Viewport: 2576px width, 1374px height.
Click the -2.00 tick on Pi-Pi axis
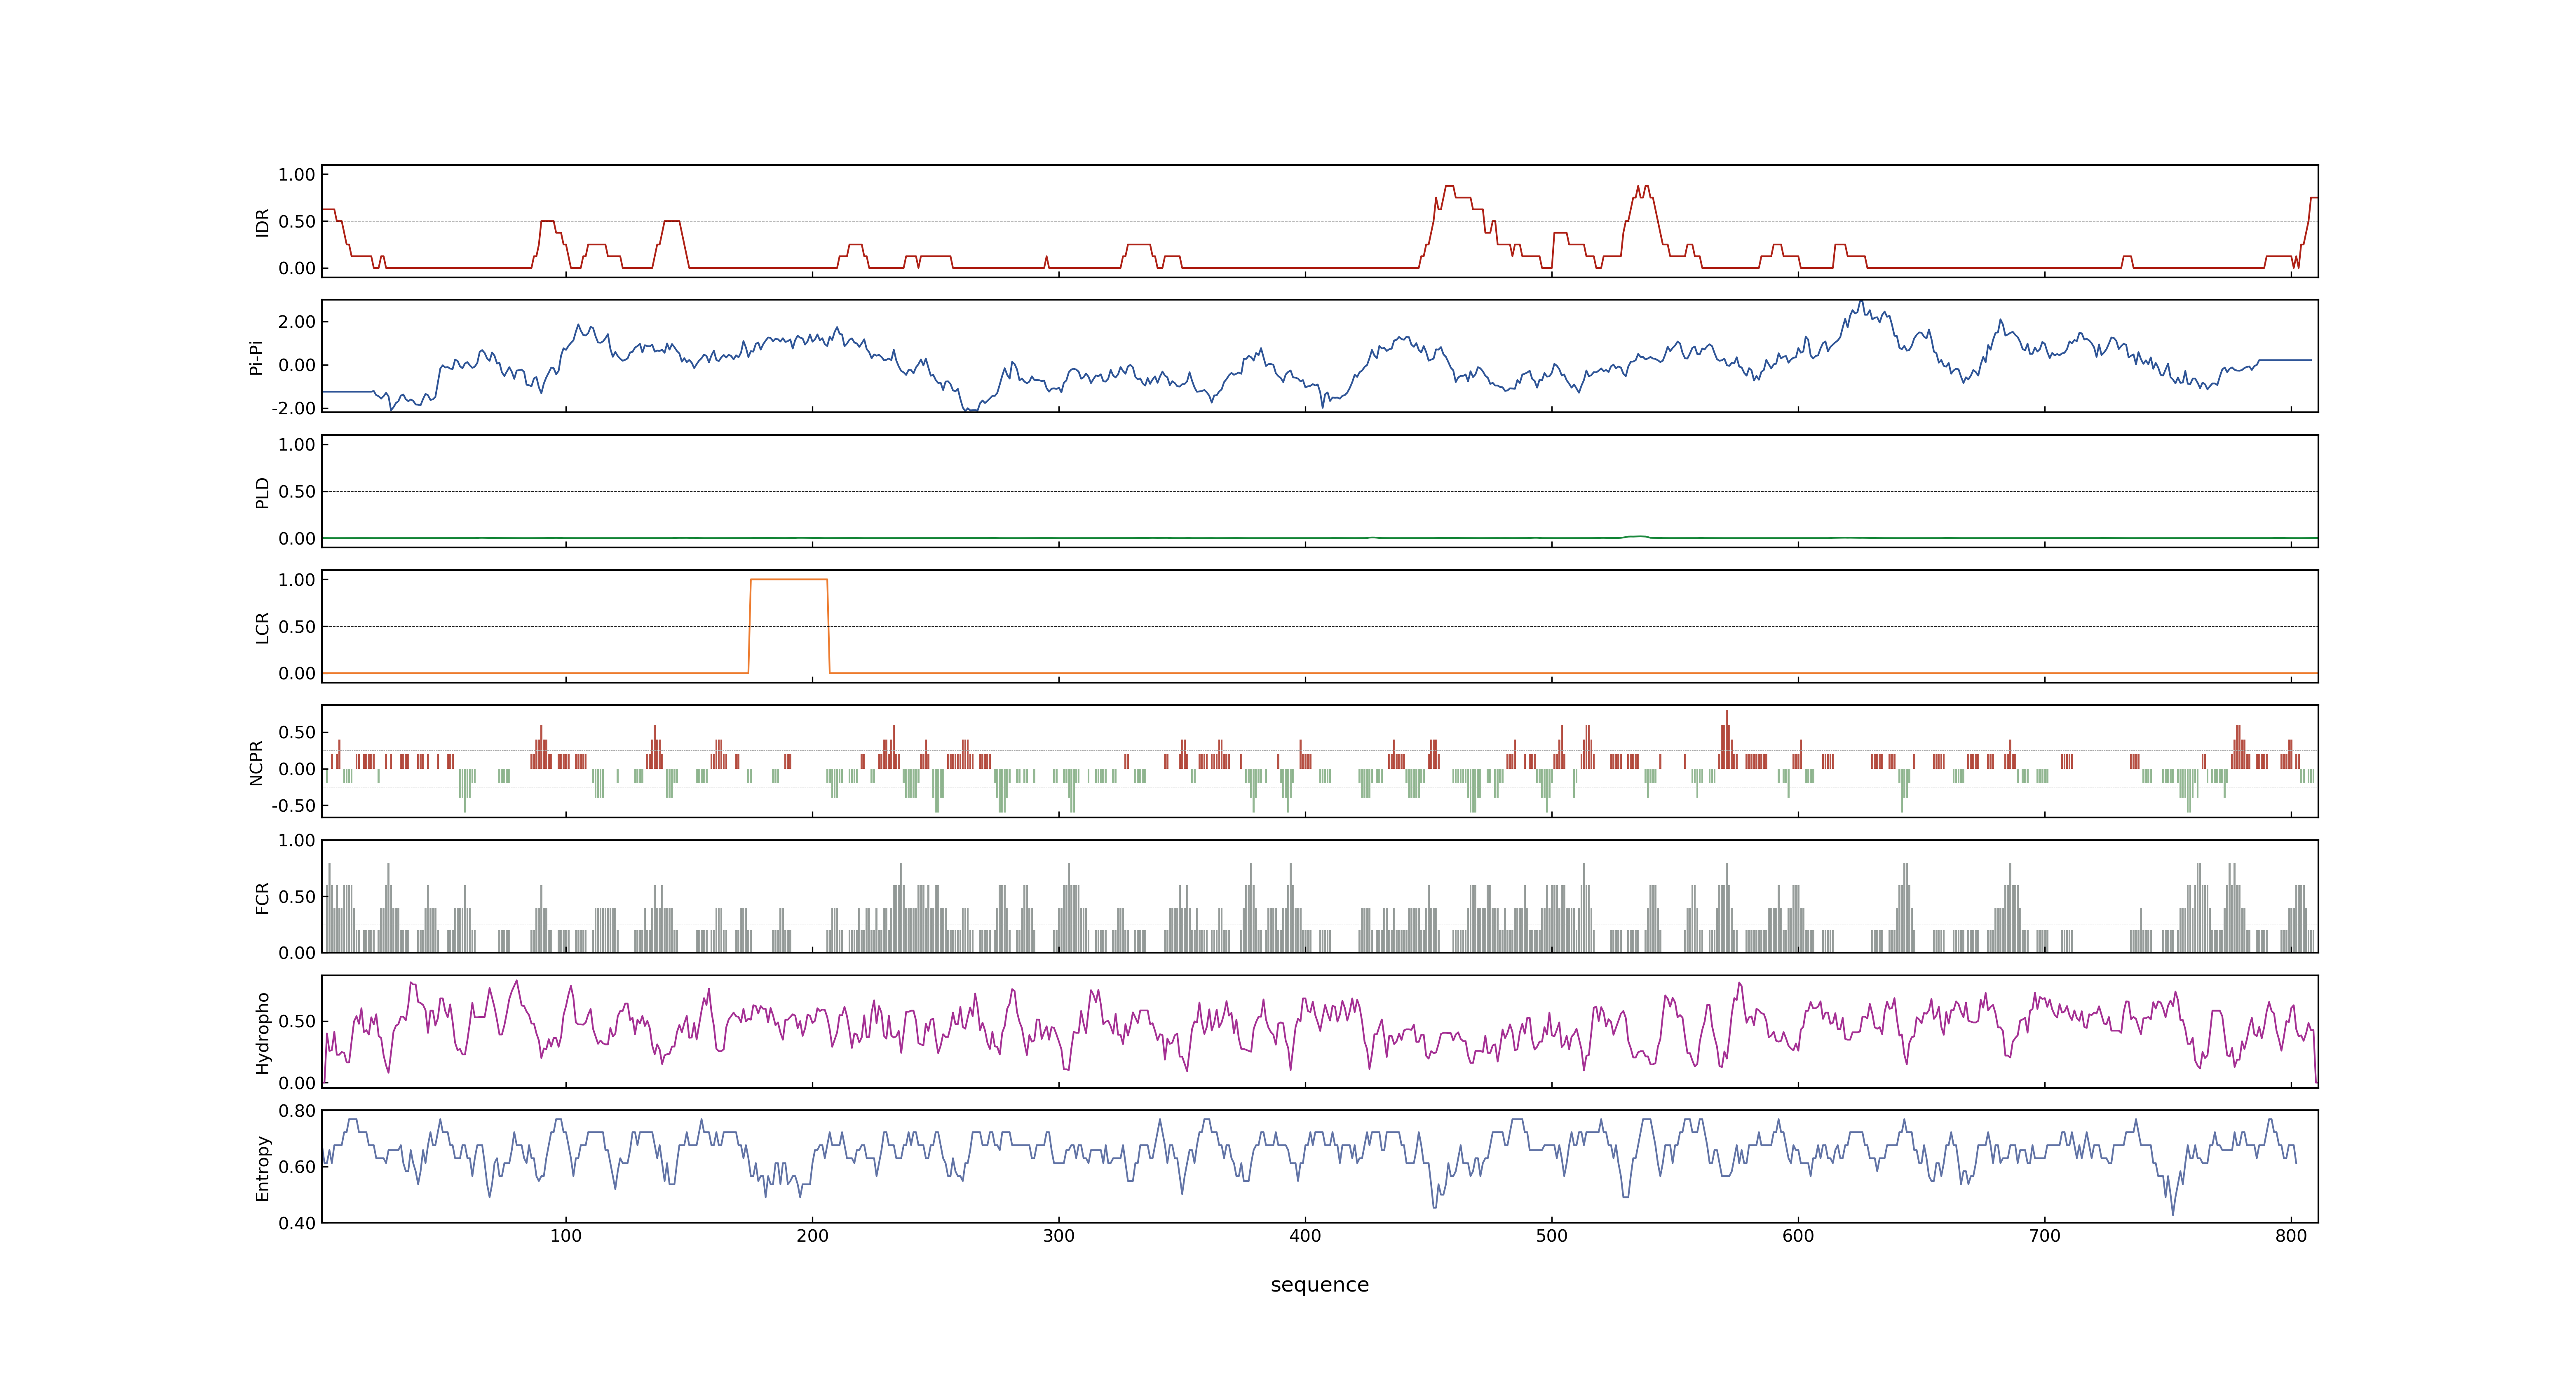(293, 408)
